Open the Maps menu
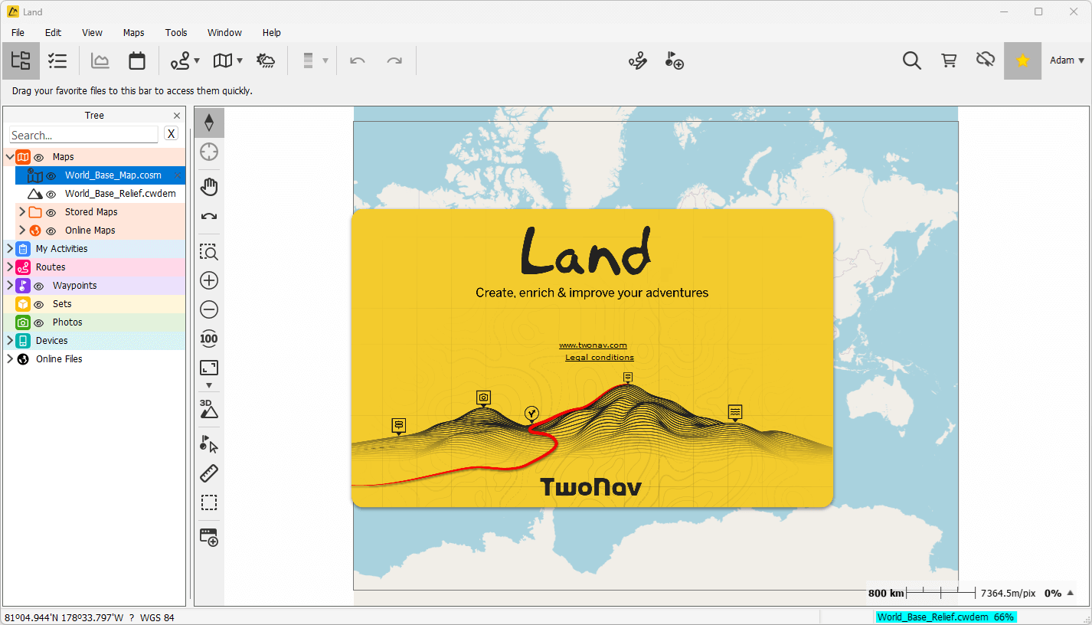 (x=133, y=32)
